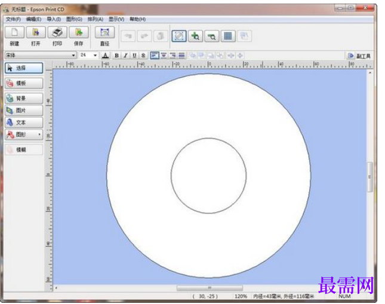Toggle underline text formatting
This screenshot has height=304, width=385.
(x=134, y=56)
